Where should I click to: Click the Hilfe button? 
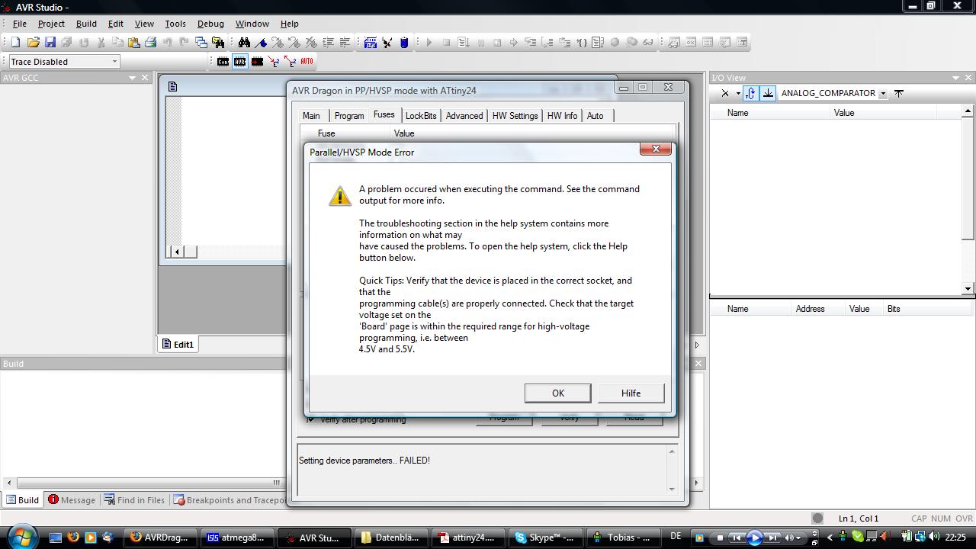tap(631, 393)
